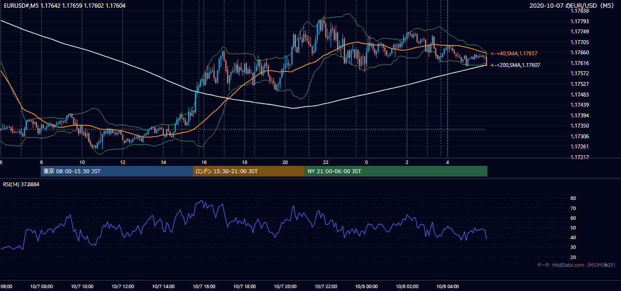Click the 10/7 20:00 bottom time label

[285, 287]
